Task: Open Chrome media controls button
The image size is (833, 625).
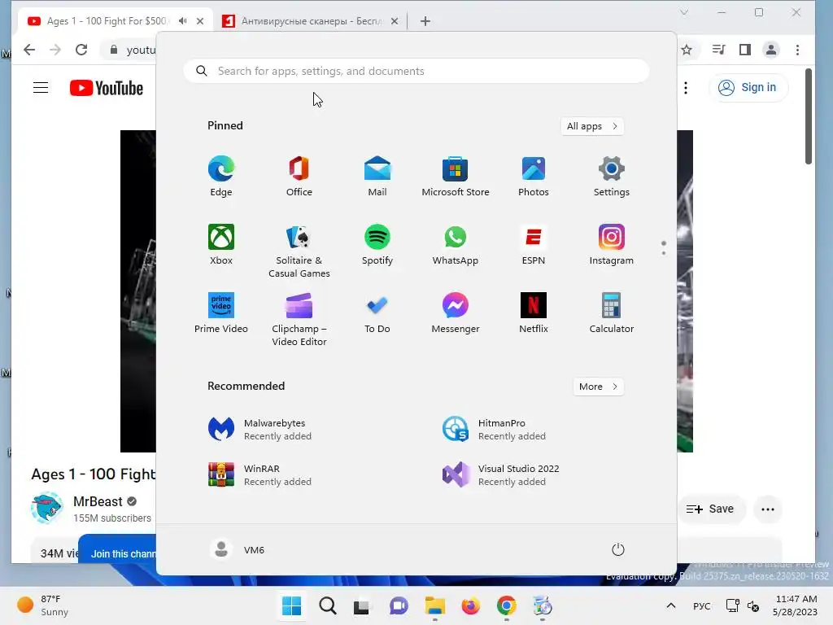Action: [x=718, y=50]
